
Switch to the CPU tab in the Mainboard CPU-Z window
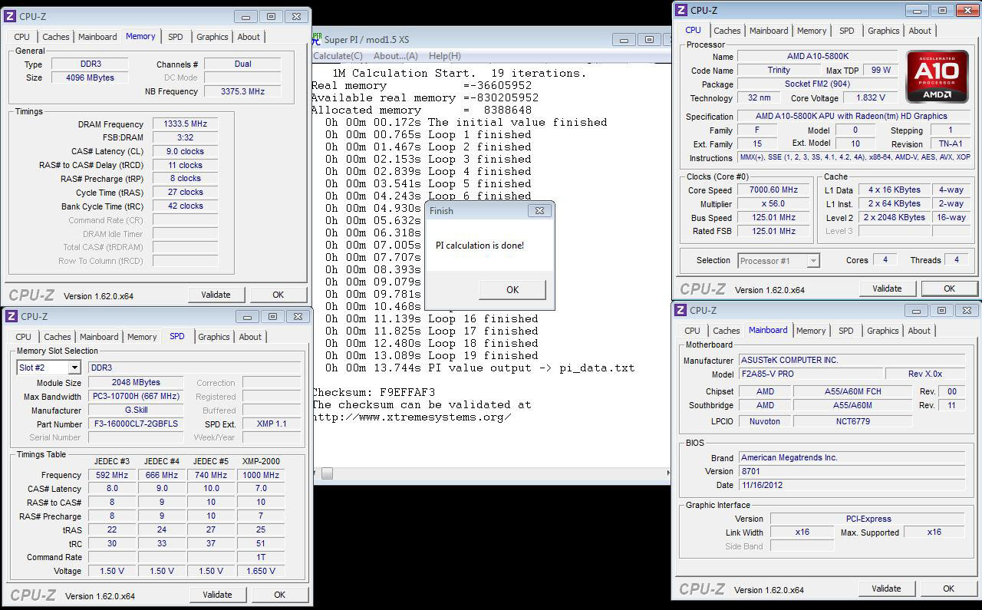[x=693, y=331]
